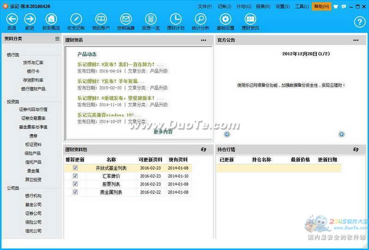Open article 乐记完美兼容windows 10
The image size is (369, 250).
point(109,115)
